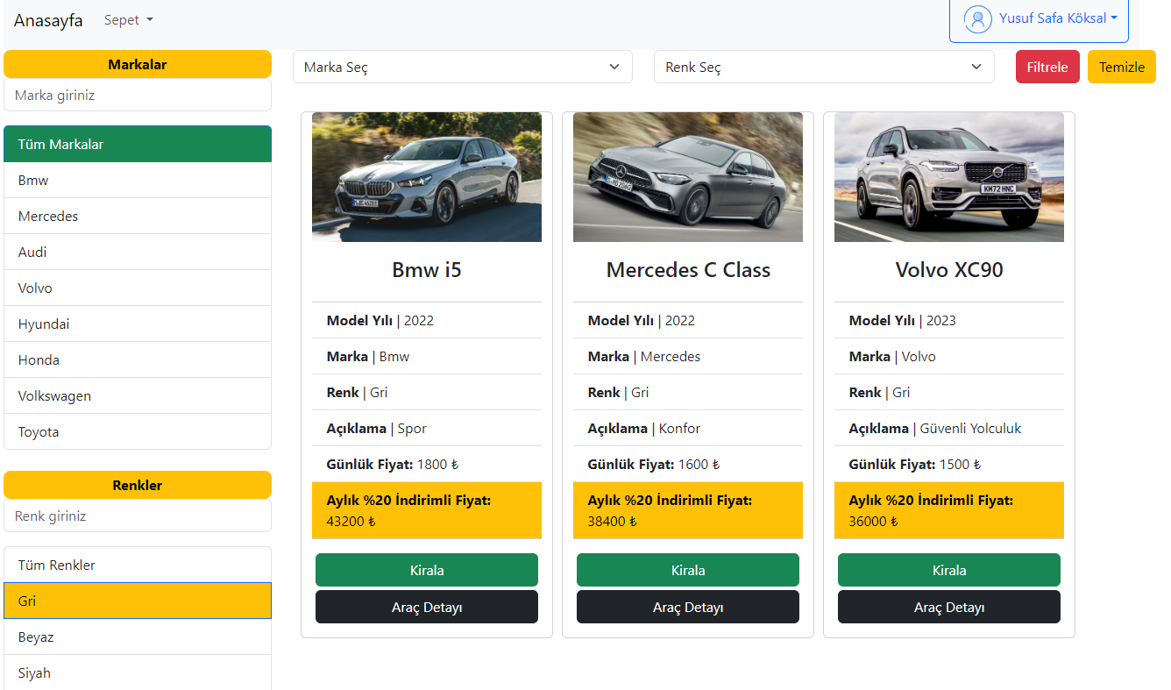Click the Volvo XC90 card title
Image resolution: width=1171 pixels, height=690 pixels.
[x=949, y=270]
